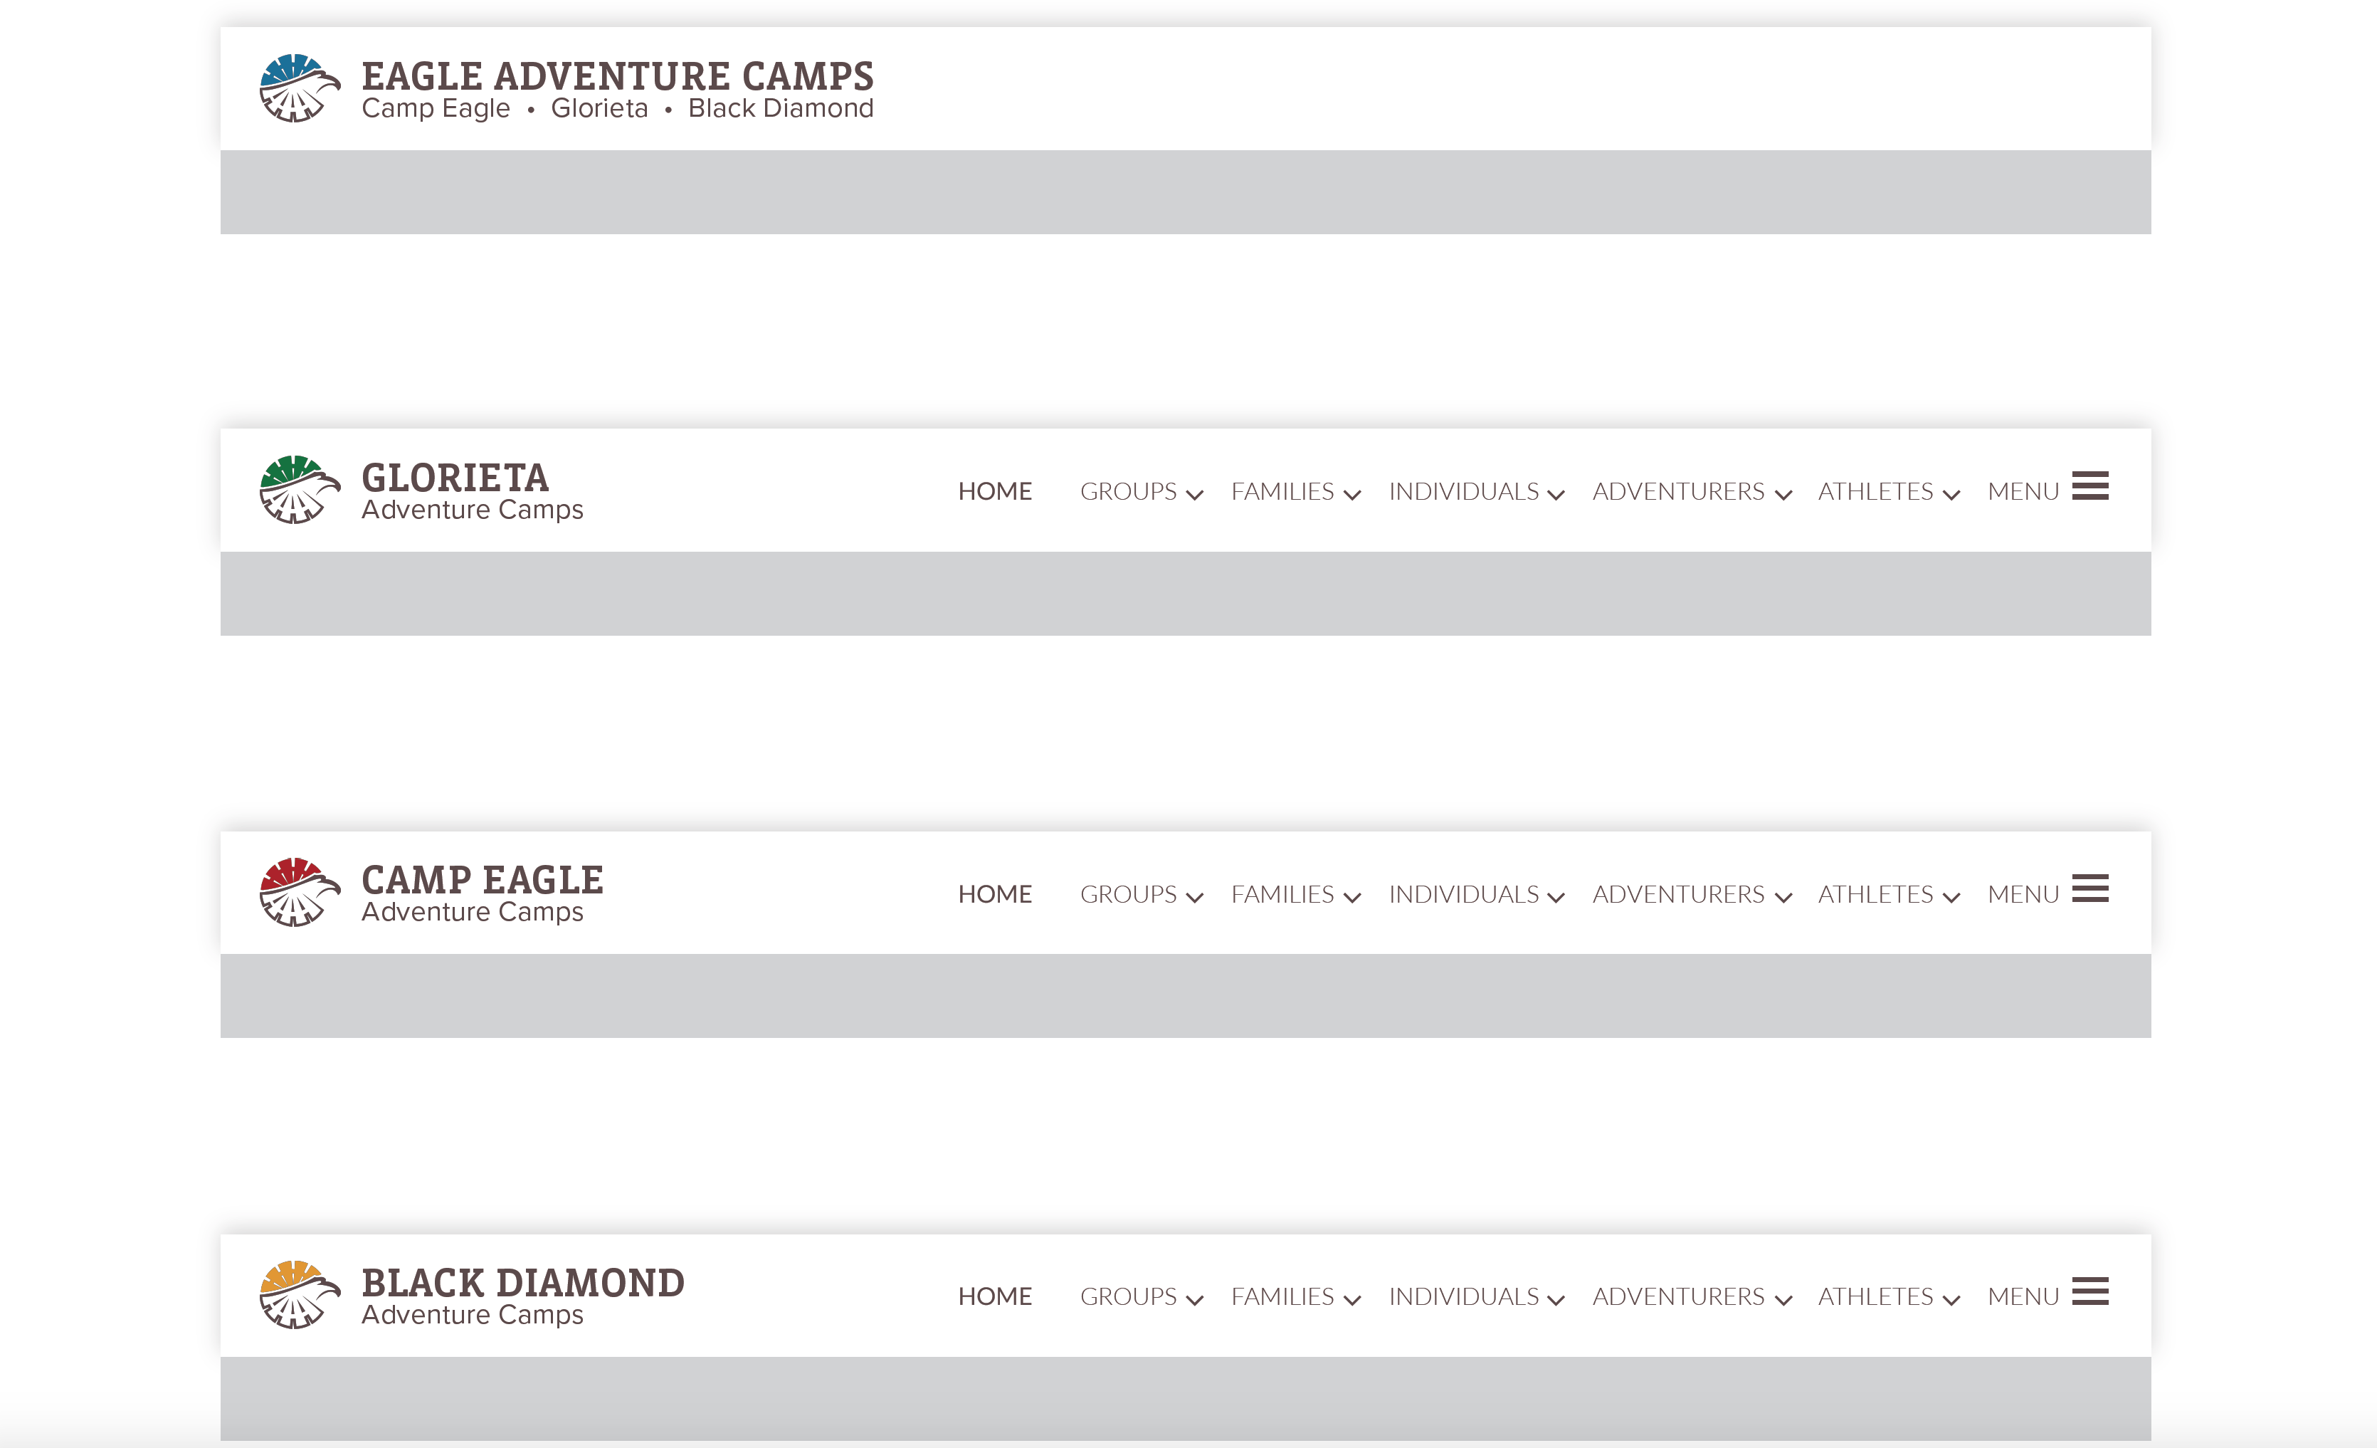
Task: Expand Athletes dropdown in Black Diamond navigation
Action: coord(1888,1296)
